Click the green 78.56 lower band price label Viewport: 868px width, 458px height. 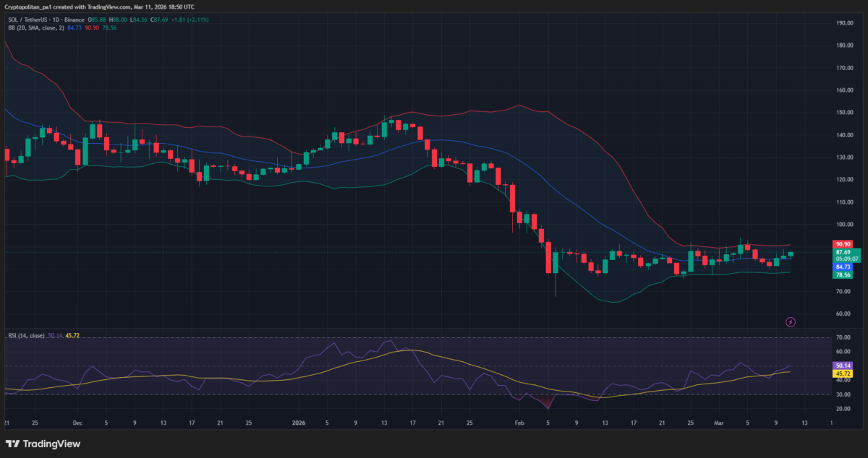842,275
